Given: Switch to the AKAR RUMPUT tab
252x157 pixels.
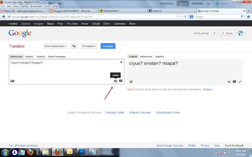Looking at the screenshot, I should coord(123,11).
